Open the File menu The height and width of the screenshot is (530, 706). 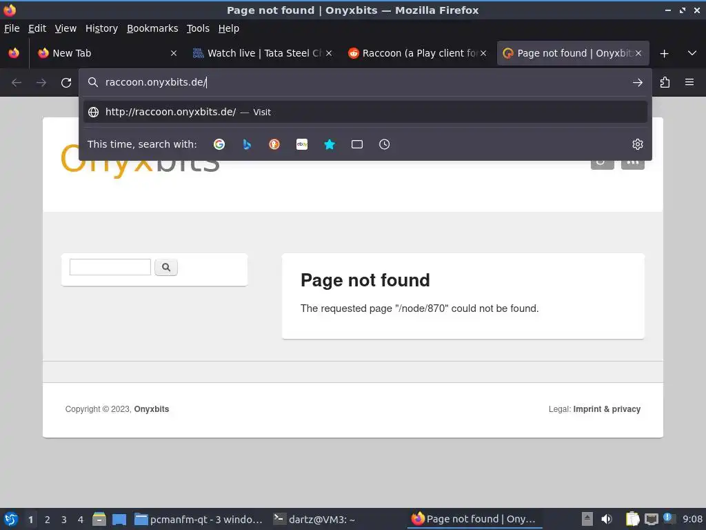[x=12, y=28]
